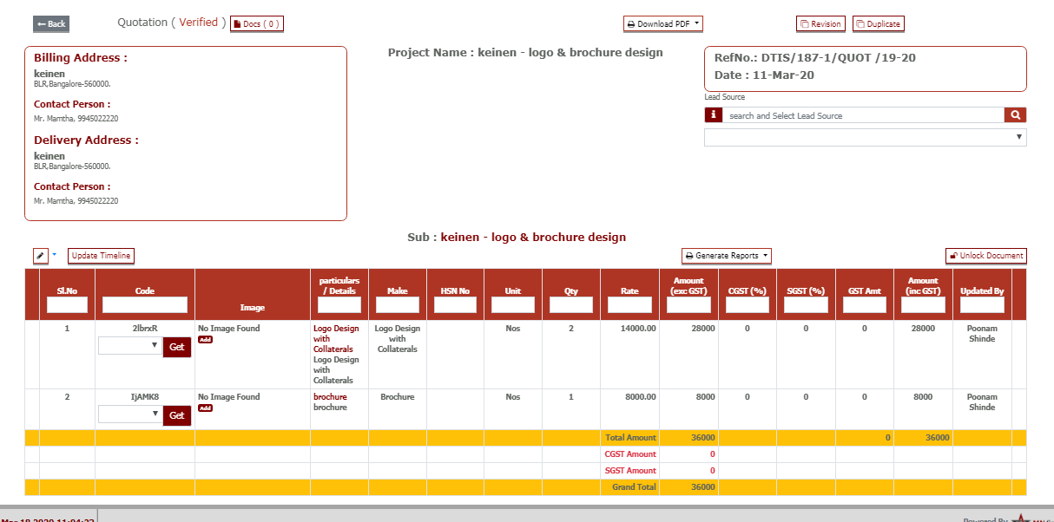1054x522 pixels.
Task: Click Get button for code 2lbrxR
Action: pos(177,348)
